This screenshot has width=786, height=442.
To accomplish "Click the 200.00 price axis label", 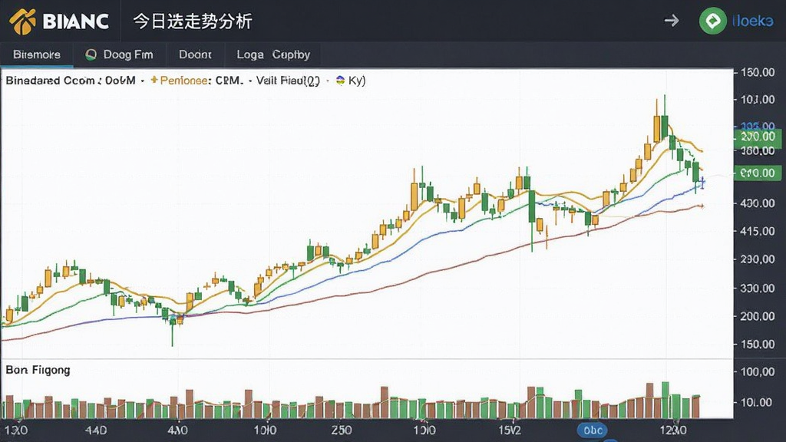I will click(x=758, y=316).
